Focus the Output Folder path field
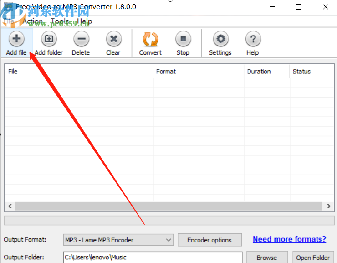 [x=153, y=257]
